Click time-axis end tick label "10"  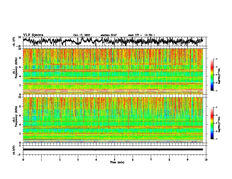tap(206, 160)
